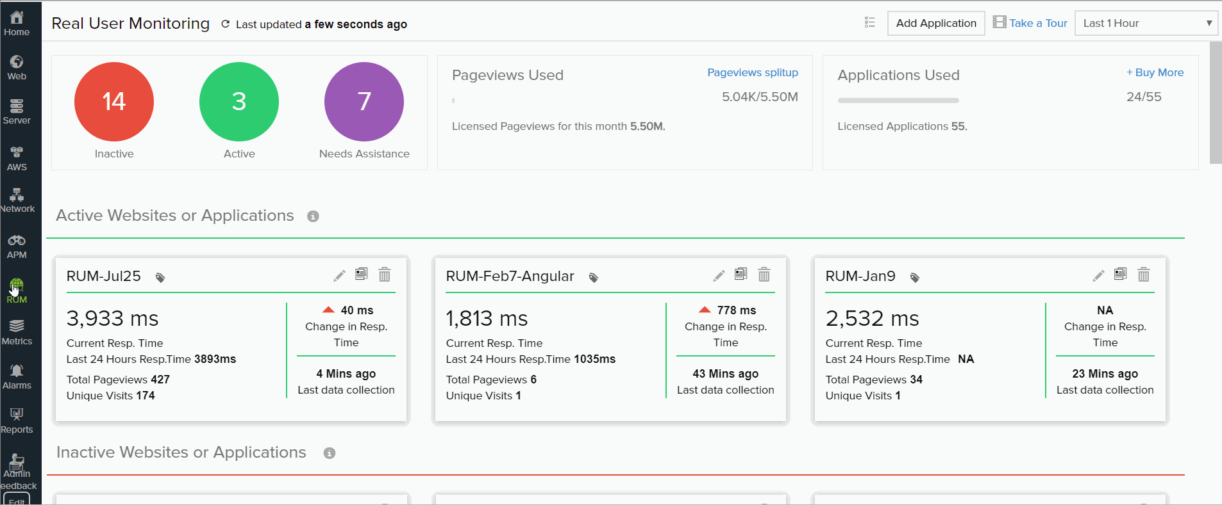Image resolution: width=1222 pixels, height=505 pixels.
Task: Click the 2,532 ms response time value
Action: point(873,318)
